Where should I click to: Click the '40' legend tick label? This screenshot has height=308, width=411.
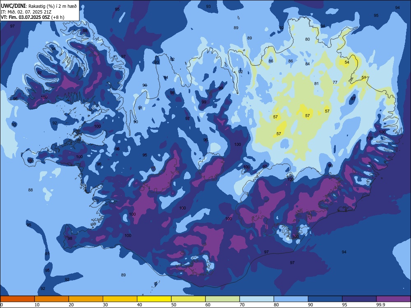coord(139,305)
